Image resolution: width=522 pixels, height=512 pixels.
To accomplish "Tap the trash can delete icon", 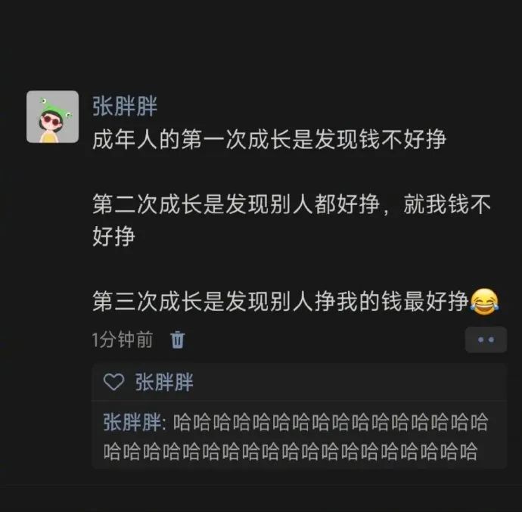I will coord(178,340).
